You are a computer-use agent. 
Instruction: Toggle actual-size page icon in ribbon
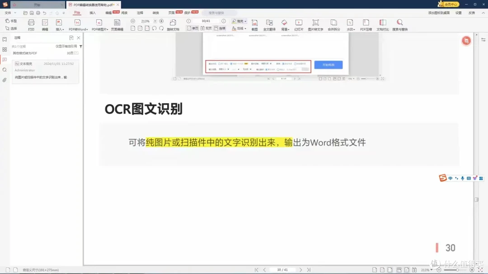click(133, 28)
